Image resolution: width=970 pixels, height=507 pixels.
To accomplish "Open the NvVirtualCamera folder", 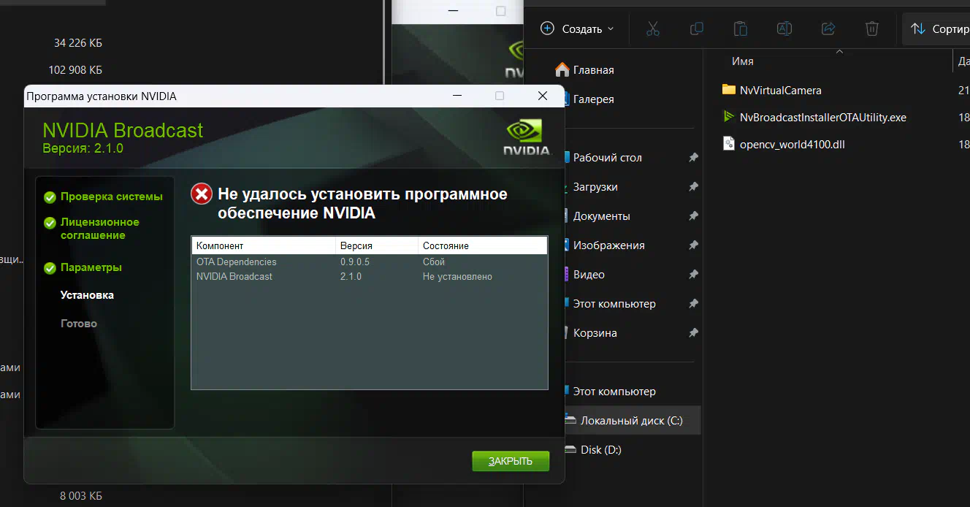I will pos(780,91).
